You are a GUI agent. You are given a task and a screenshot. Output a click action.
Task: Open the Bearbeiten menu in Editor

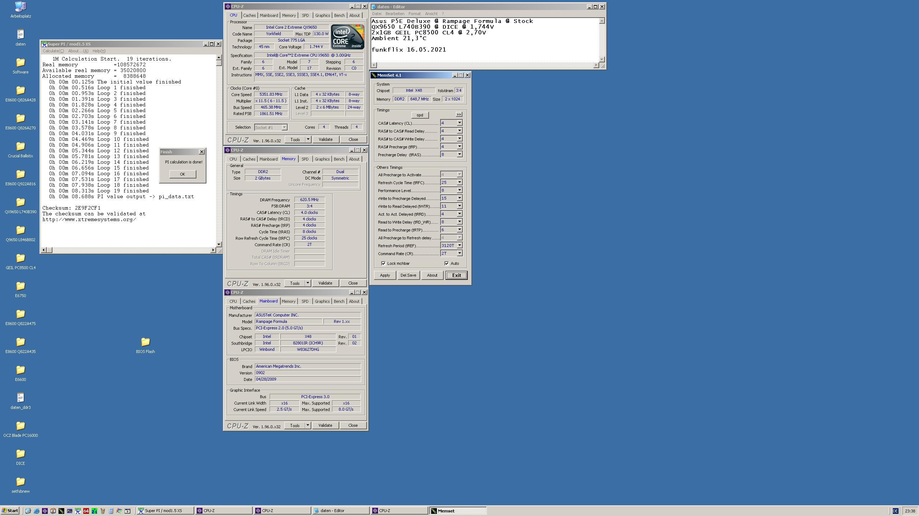395,14
